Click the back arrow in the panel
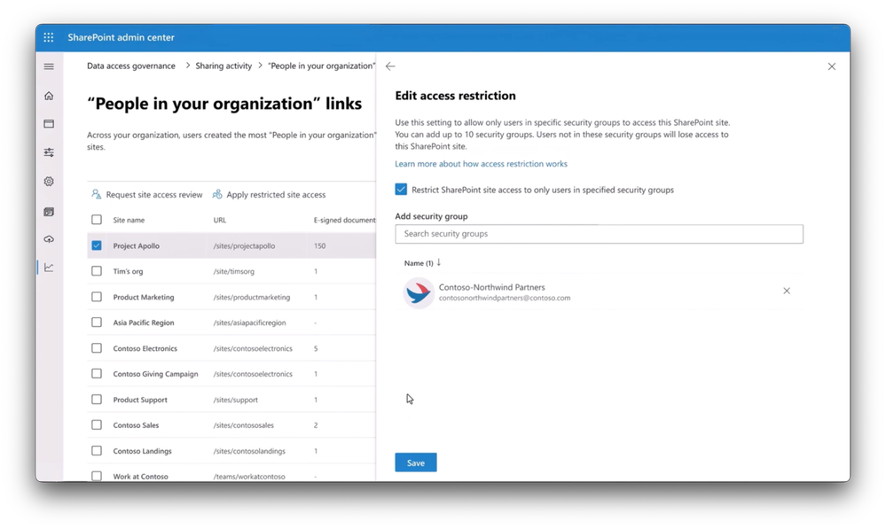Screen dimensions: 886x529 pyautogui.click(x=390, y=66)
